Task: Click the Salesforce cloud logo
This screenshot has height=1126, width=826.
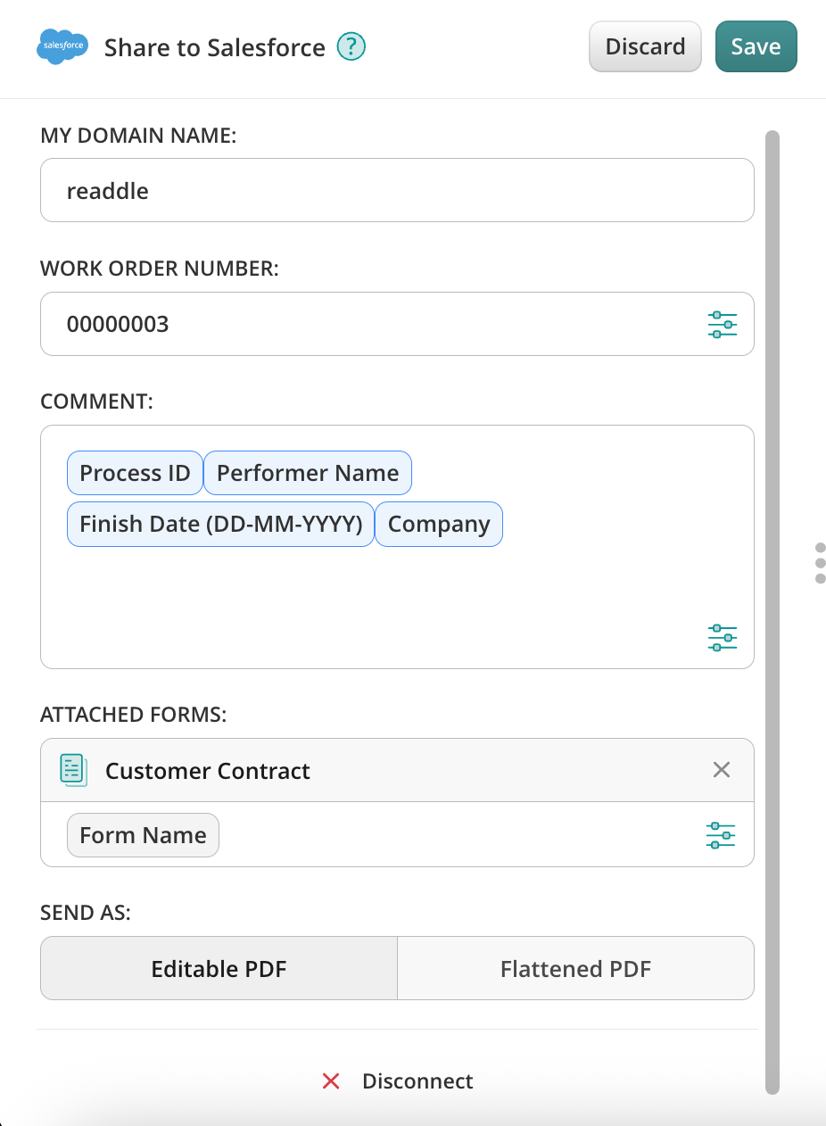Action: 62,46
